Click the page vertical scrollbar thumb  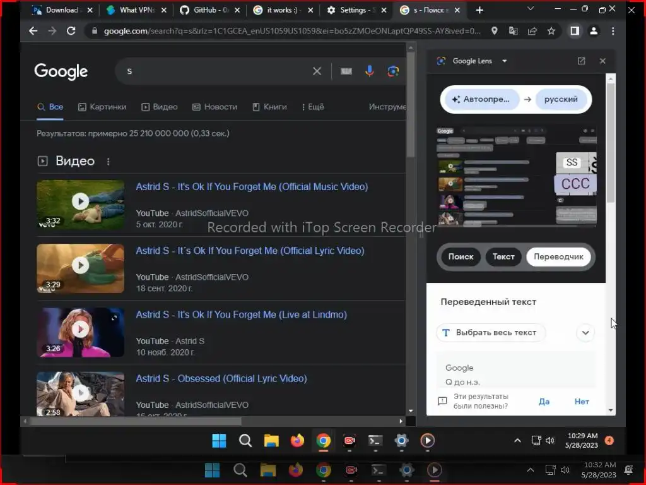pyautogui.click(x=410, y=104)
